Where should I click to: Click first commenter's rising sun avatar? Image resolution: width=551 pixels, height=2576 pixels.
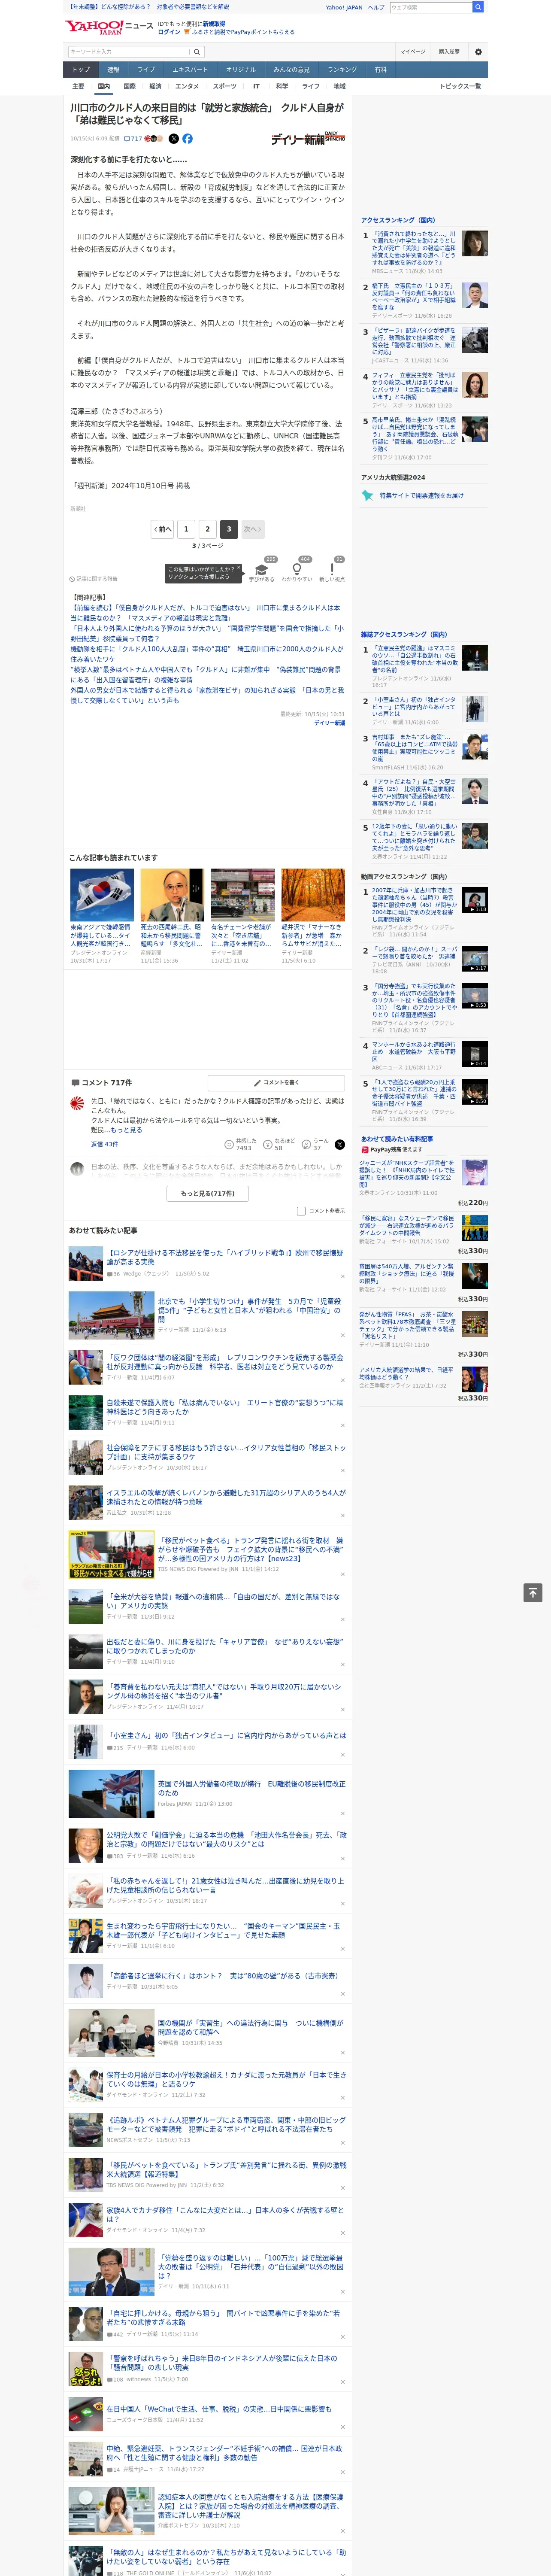click(77, 1104)
